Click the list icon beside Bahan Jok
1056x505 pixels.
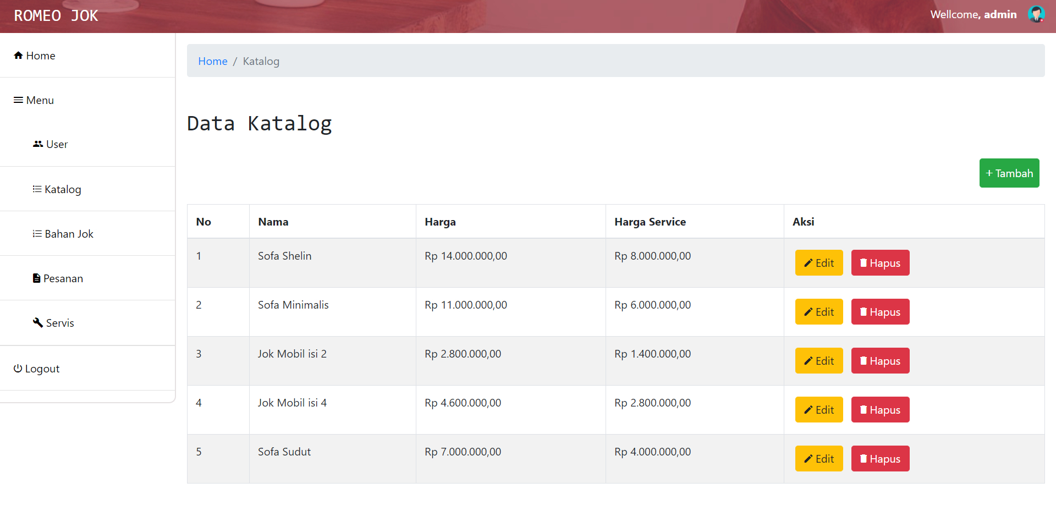point(37,234)
